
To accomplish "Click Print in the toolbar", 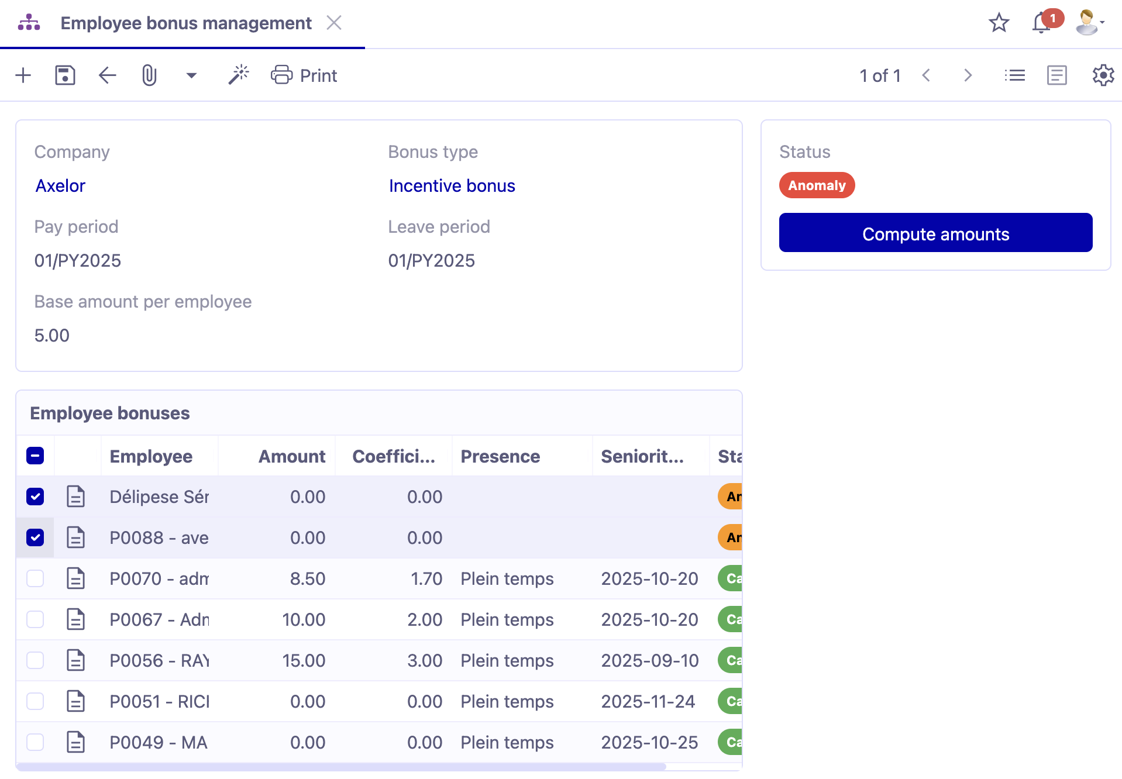I will [304, 75].
